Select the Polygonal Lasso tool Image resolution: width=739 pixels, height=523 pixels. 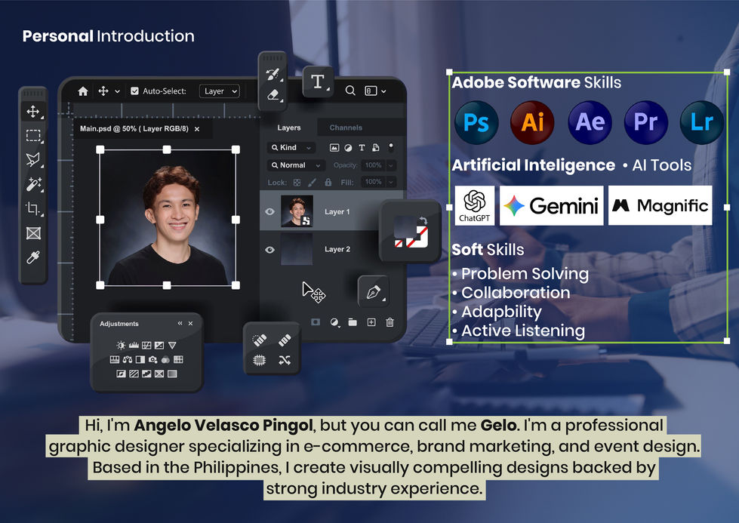[33, 160]
